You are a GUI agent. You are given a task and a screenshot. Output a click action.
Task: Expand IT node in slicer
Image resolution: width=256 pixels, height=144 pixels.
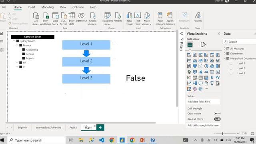click(17, 67)
